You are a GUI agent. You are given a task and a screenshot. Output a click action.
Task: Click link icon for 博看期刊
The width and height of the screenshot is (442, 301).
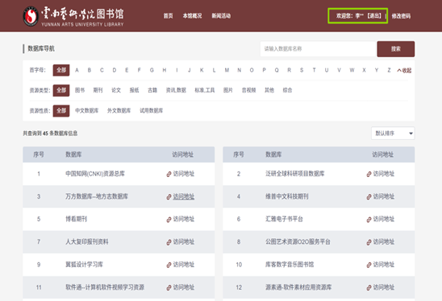(x=169, y=220)
